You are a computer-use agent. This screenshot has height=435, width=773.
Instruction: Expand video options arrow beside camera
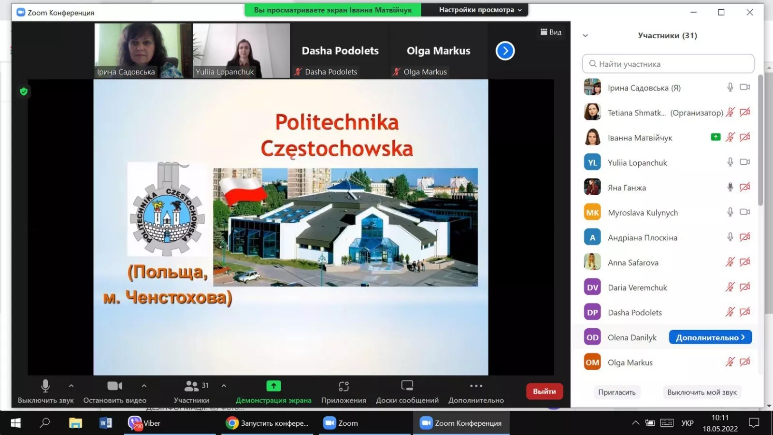click(144, 386)
